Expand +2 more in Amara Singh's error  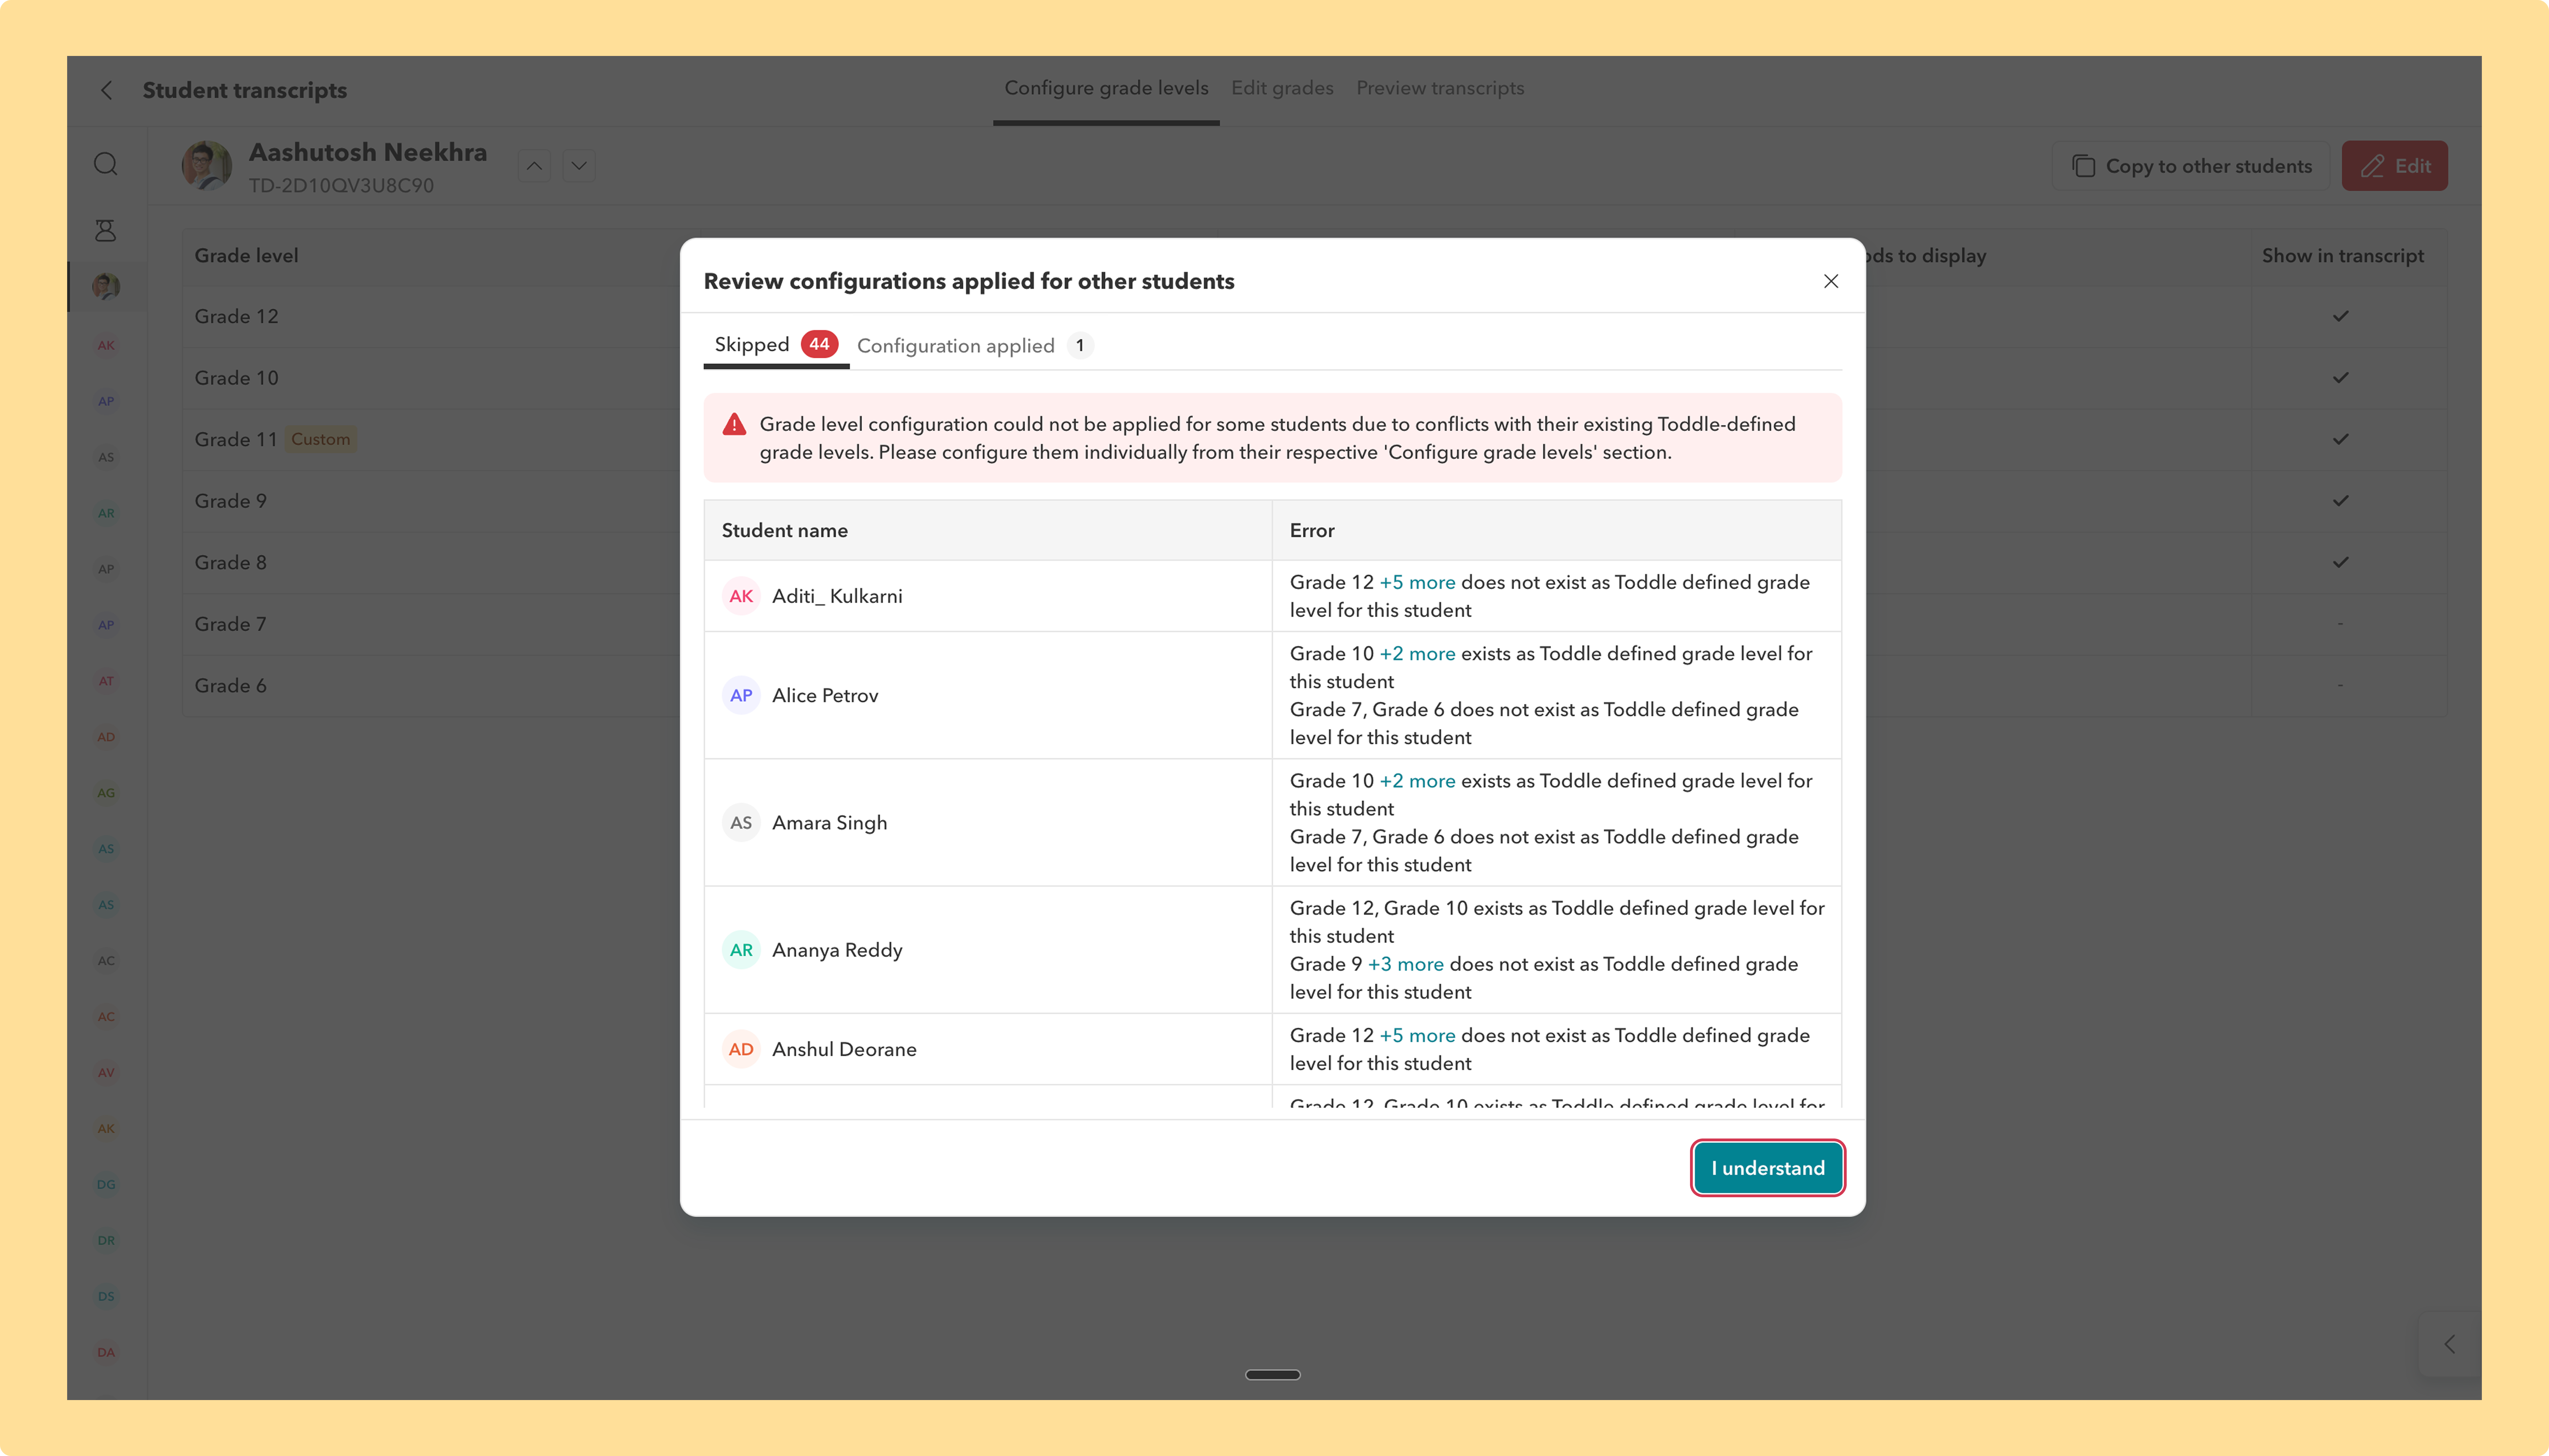(1417, 781)
